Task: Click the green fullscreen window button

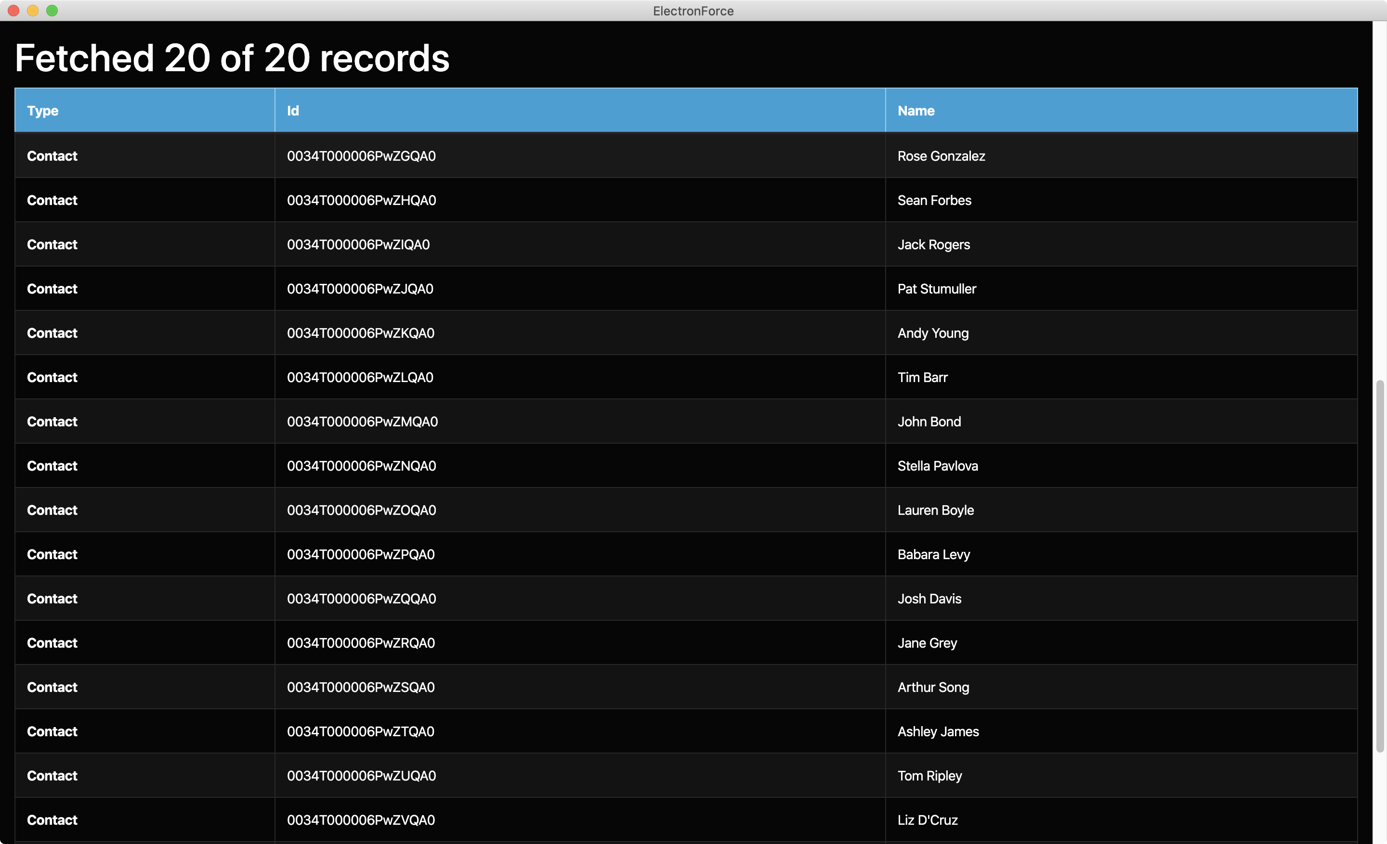Action: coord(52,11)
